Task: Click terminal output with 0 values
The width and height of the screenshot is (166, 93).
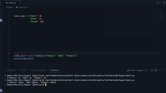Action: pos(26,78)
